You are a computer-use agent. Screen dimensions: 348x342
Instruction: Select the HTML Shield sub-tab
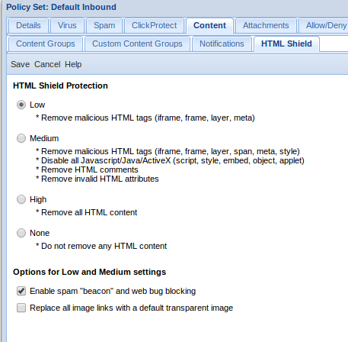[286, 44]
